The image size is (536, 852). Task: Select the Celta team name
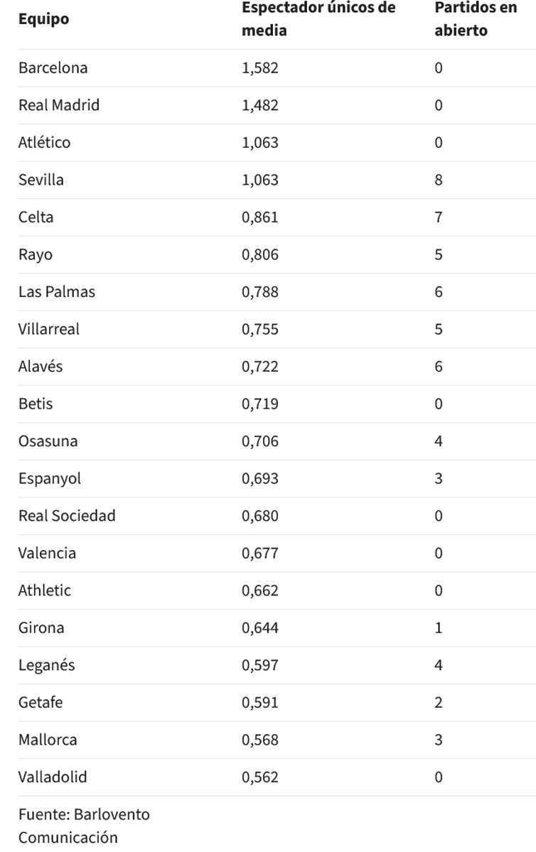(x=36, y=217)
